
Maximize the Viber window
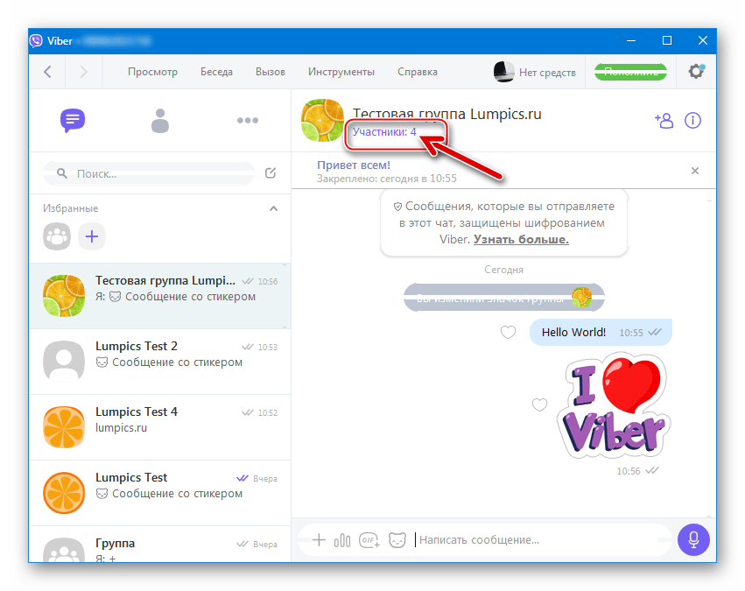pyautogui.click(x=667, y=41)
